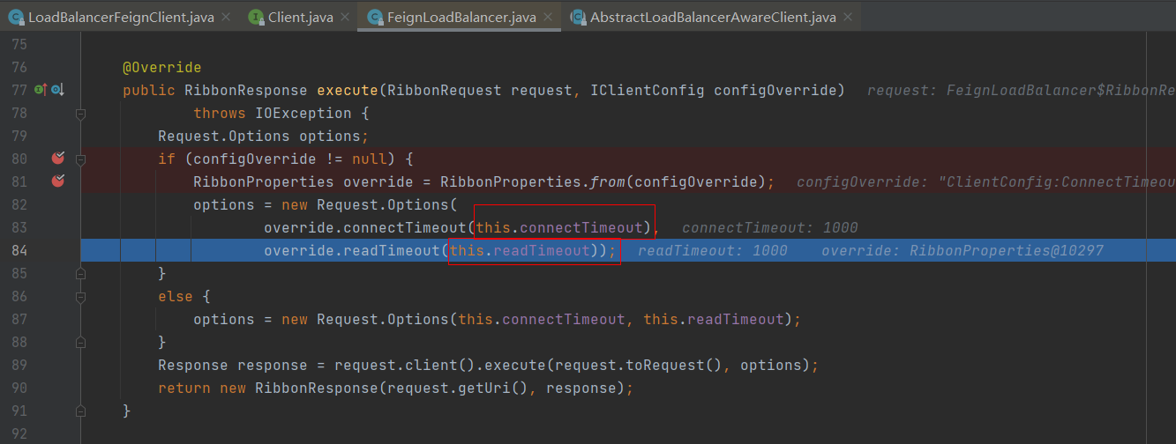Click the @Override annotation on line 76

(x=162, y=67)
